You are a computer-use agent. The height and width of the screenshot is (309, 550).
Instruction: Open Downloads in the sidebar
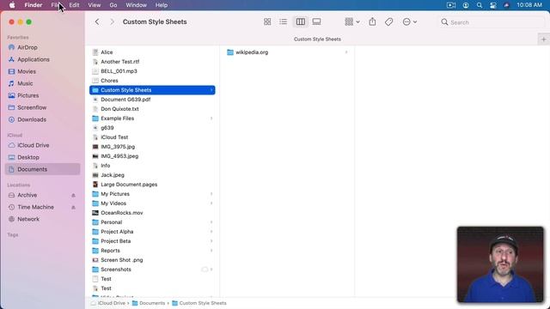pyautogui.click(x=32, y=119)
